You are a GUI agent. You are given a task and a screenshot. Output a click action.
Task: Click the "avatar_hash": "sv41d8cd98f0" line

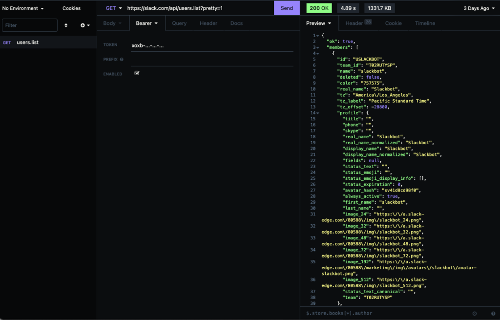tap(382, 191)
